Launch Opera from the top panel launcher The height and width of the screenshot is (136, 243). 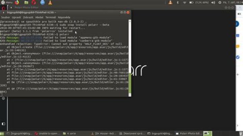[34, 2]
